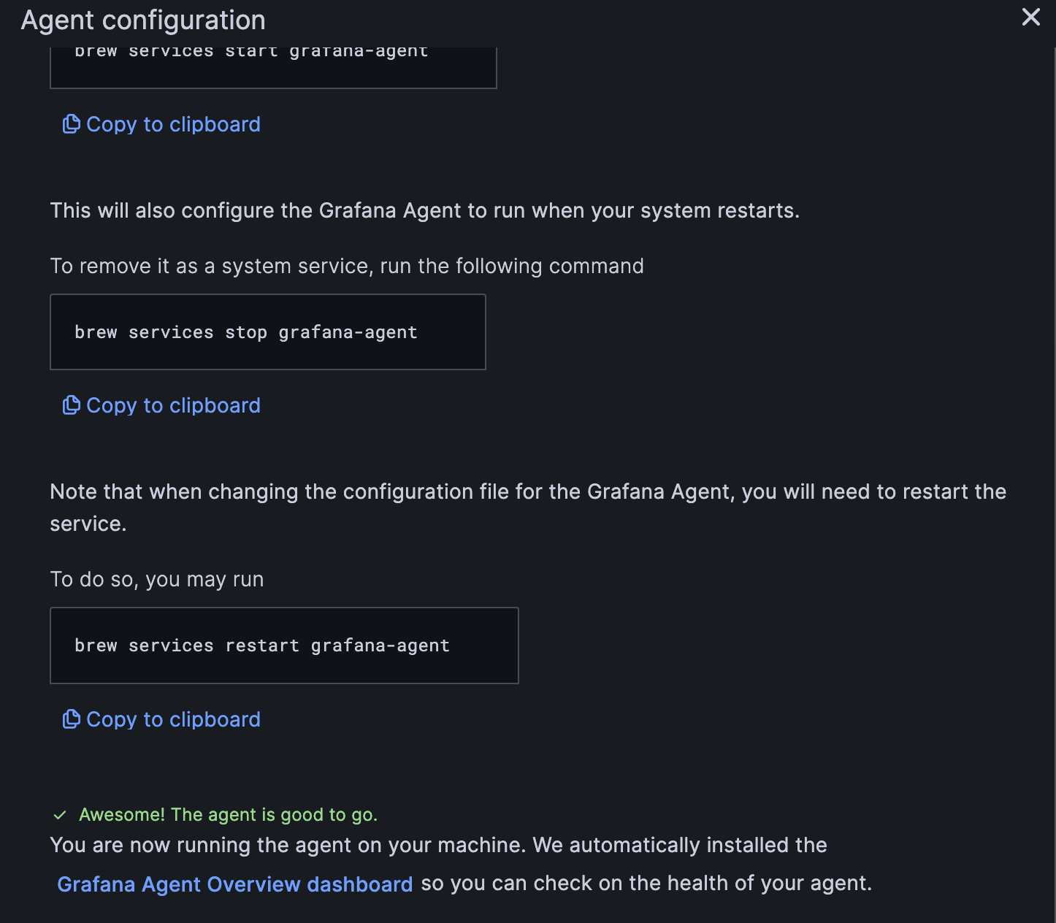Open the Grafana Agent Overview dashboard link

pos(235,884)
